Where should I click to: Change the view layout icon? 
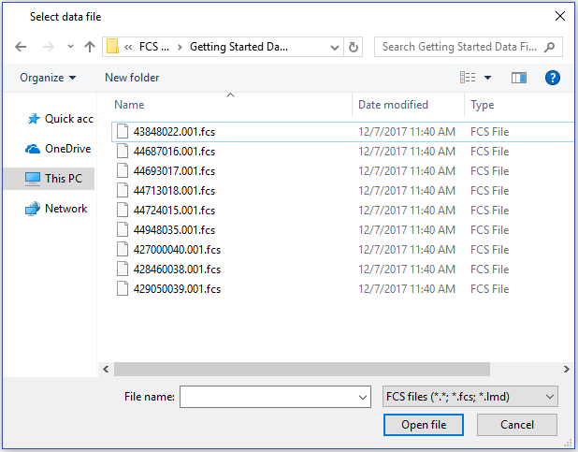click(468, 78)
